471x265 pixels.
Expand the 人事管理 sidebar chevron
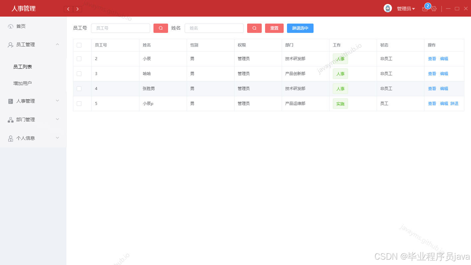coord(57,101)
